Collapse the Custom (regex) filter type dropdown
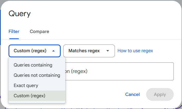 pyautogui.click(x=34, y=51)
